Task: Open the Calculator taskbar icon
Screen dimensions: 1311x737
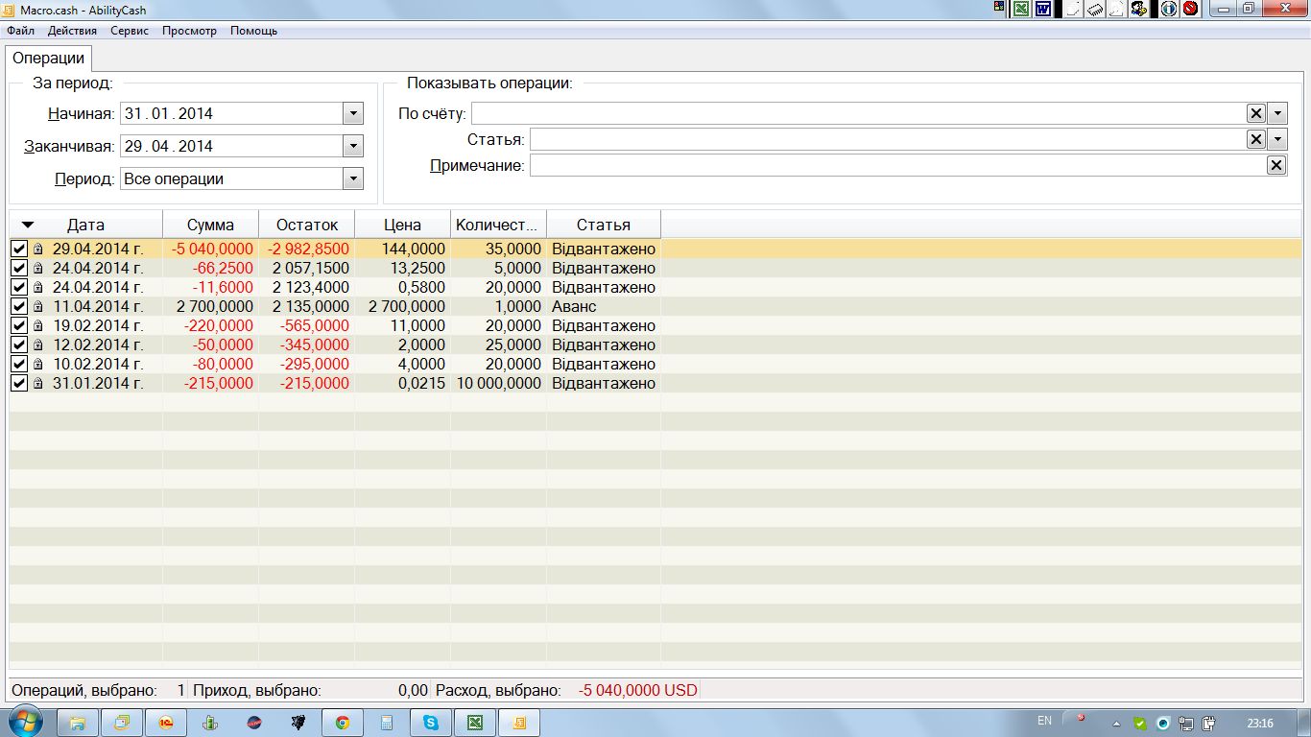Action: tap(386, 723)
